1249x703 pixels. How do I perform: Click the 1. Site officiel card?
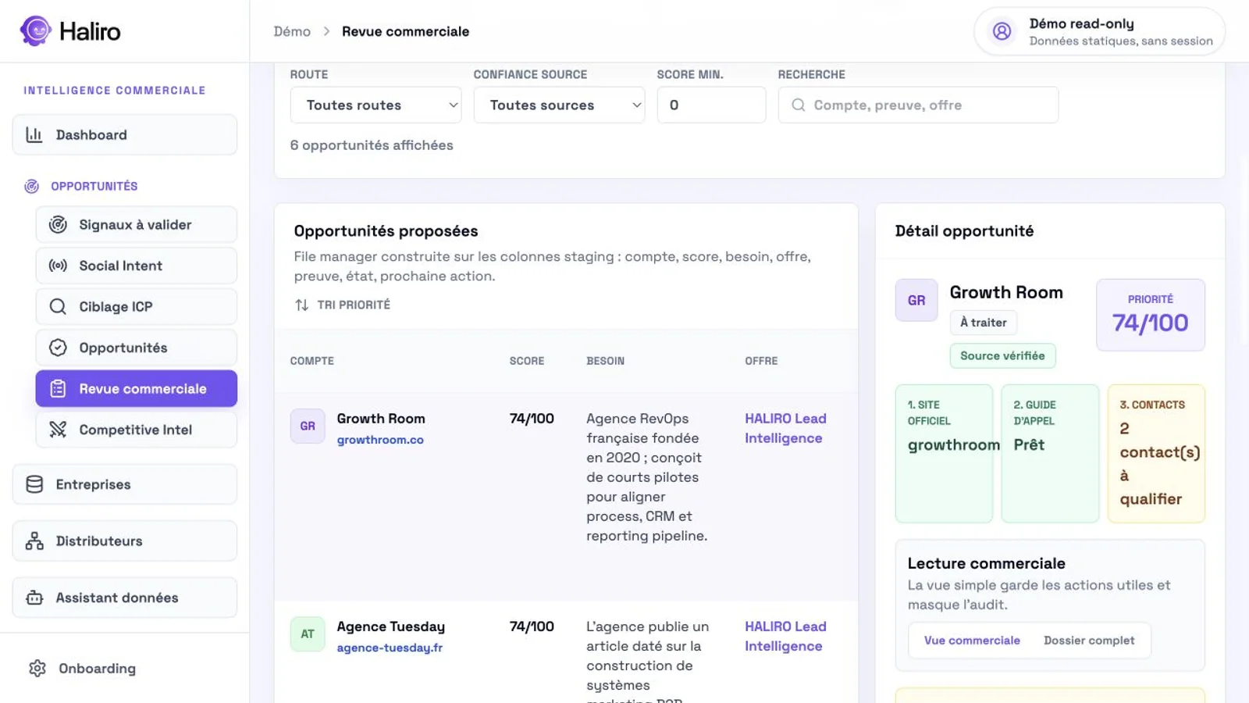click(x=944, y=453)
